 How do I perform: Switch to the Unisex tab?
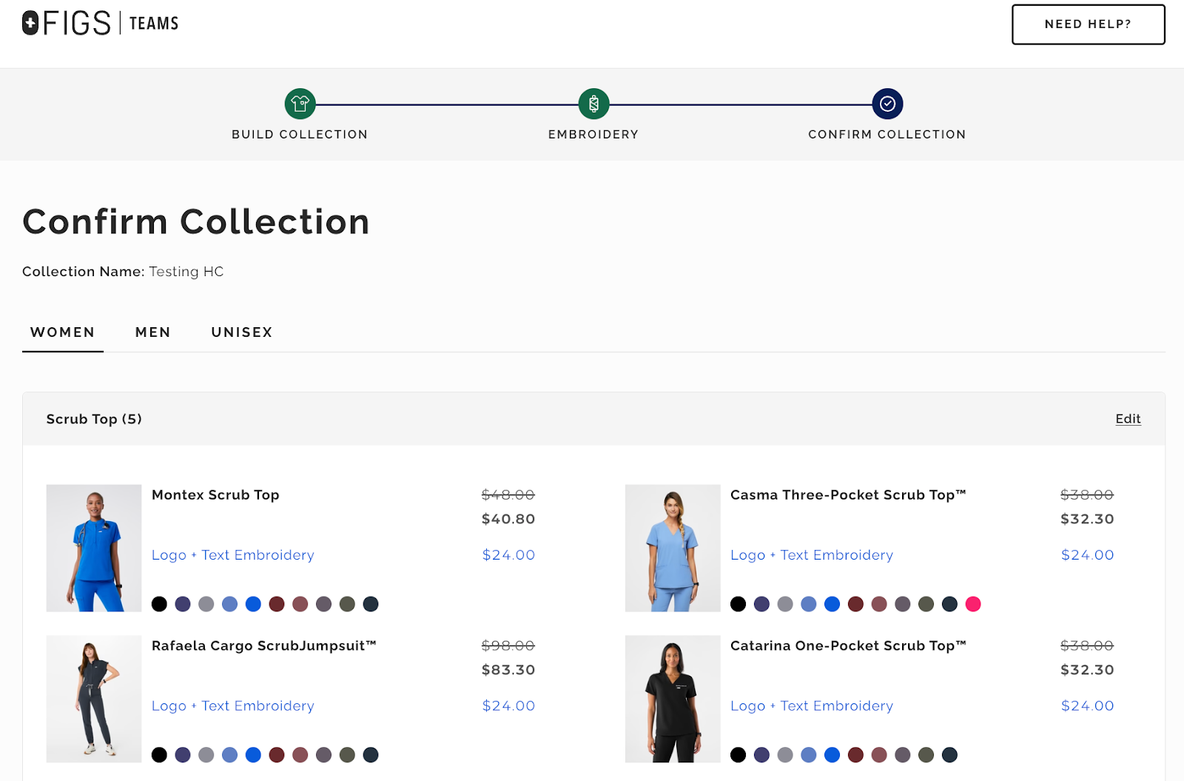click(242, 332)
